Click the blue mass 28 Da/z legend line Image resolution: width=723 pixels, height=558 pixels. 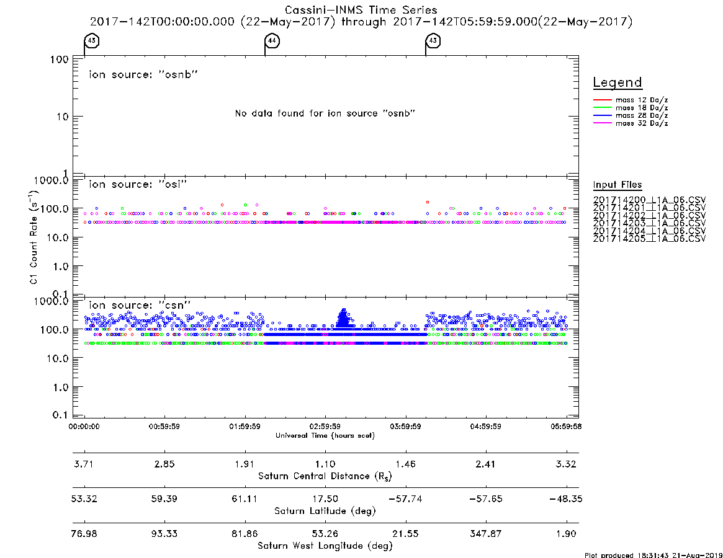pos(602,115)
